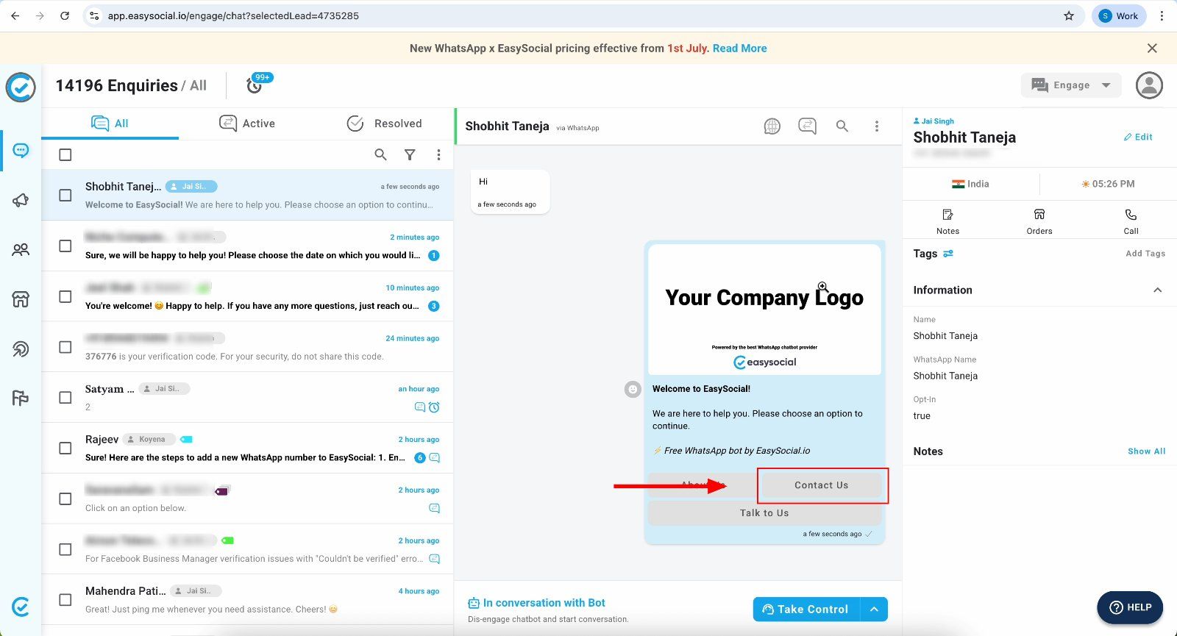The image size is (1177, 636).
Task: Collapse the Information section
Action: 1157,290
